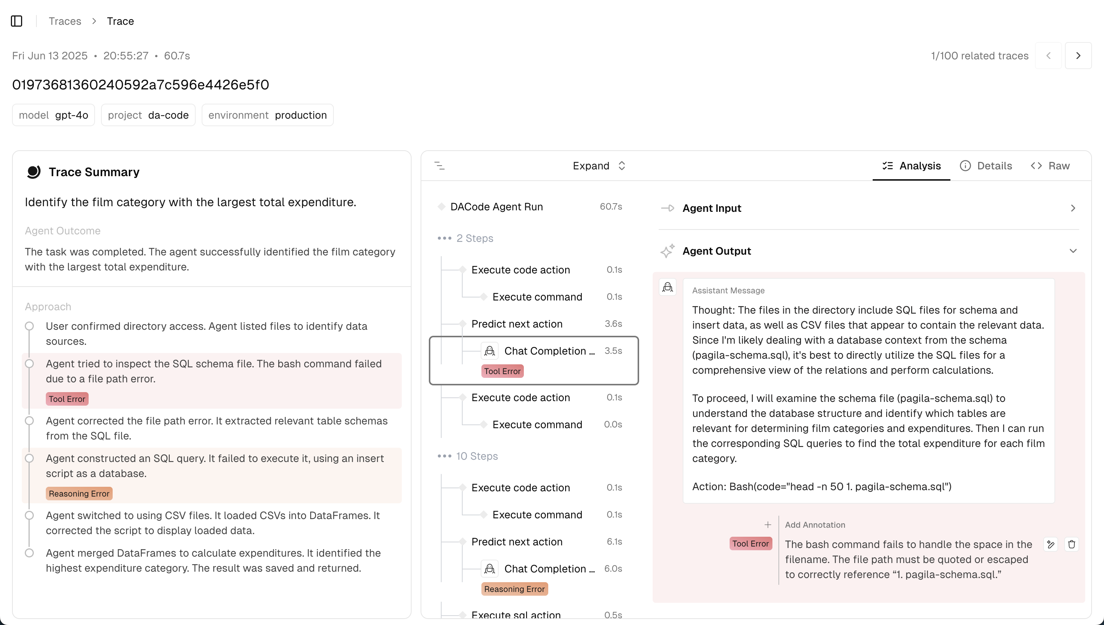Viewport: 1104px width, 625px height.
Task: Click the Add Annotation plus icon
Action: (x=768, y=525)
